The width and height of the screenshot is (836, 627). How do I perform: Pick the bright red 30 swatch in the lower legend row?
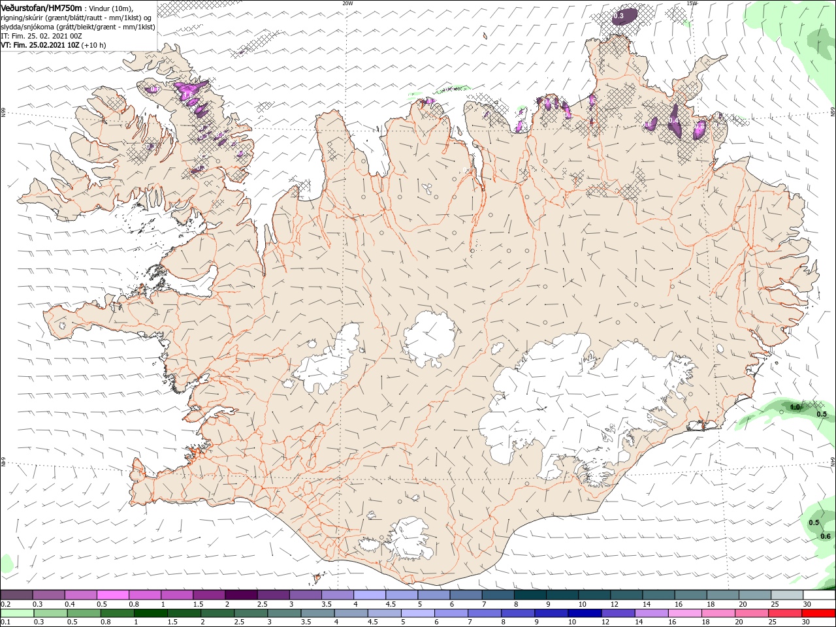(x=820, y=613)
